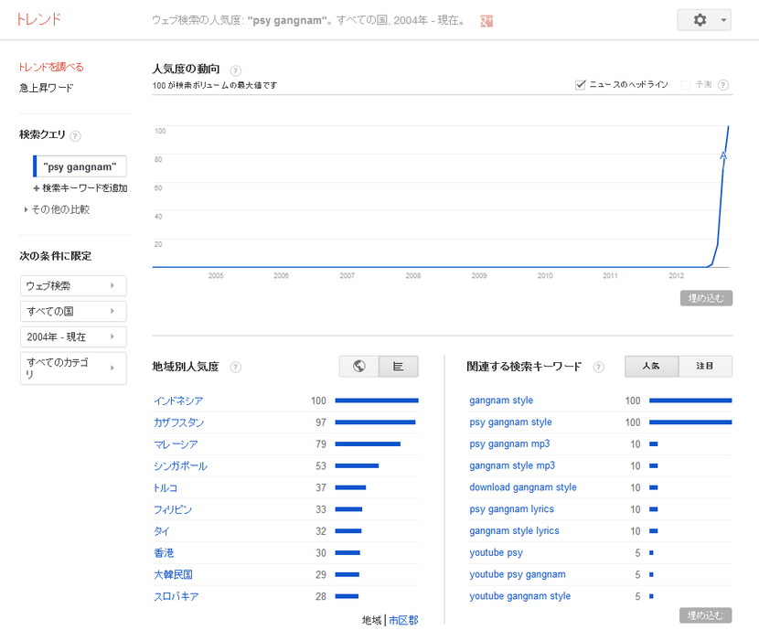This screenshot has height=630, width=759.
Task: Switch regional interest to list view
Action: click(x=399, y=367)
